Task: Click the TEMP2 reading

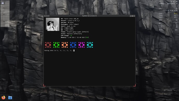Action: coord(168,15)
